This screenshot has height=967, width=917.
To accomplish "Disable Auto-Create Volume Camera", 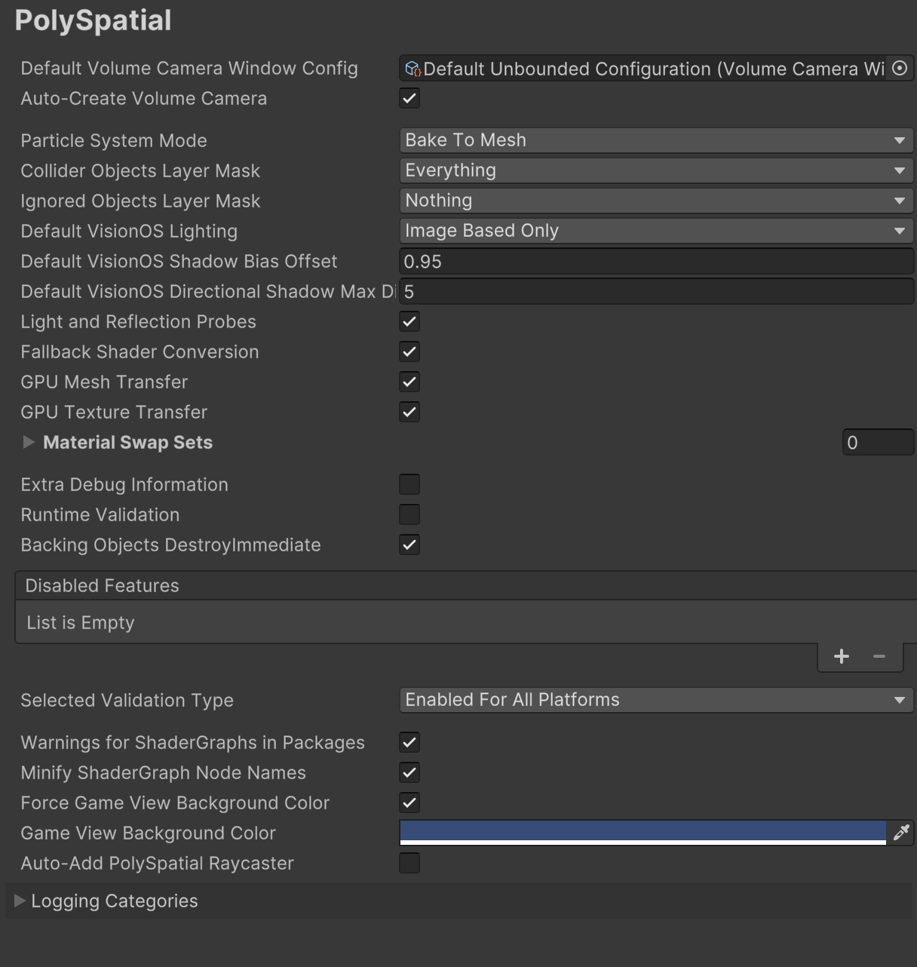I will 409,98.
